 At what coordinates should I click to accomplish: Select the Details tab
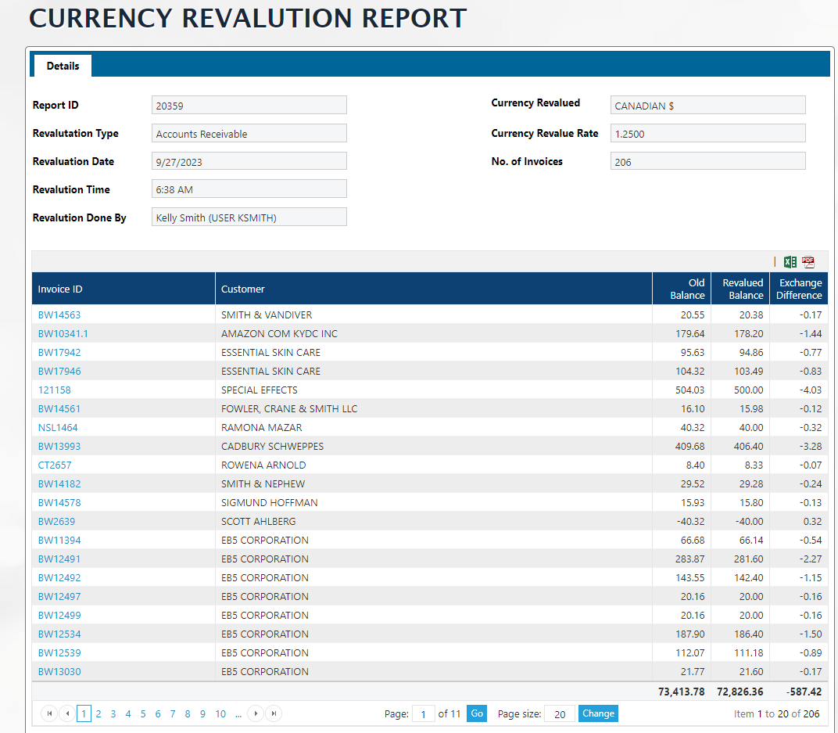[x=63, y=66]
